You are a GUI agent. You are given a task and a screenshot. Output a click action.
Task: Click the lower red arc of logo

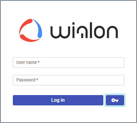(30, 39)
